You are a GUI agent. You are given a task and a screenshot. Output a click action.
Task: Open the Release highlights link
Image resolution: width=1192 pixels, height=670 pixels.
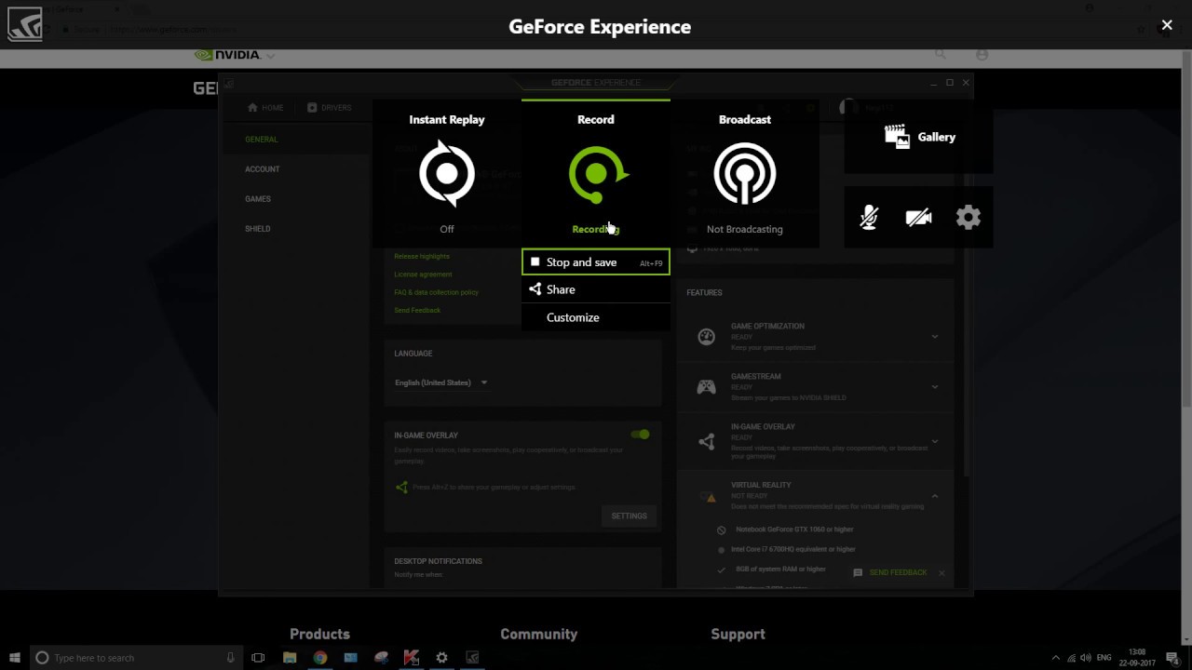[422, 256]
